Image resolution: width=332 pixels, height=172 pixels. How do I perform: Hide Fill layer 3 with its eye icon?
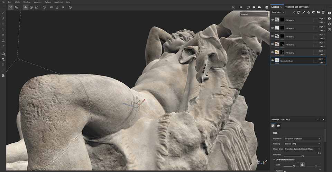click(x=273, y=36)
